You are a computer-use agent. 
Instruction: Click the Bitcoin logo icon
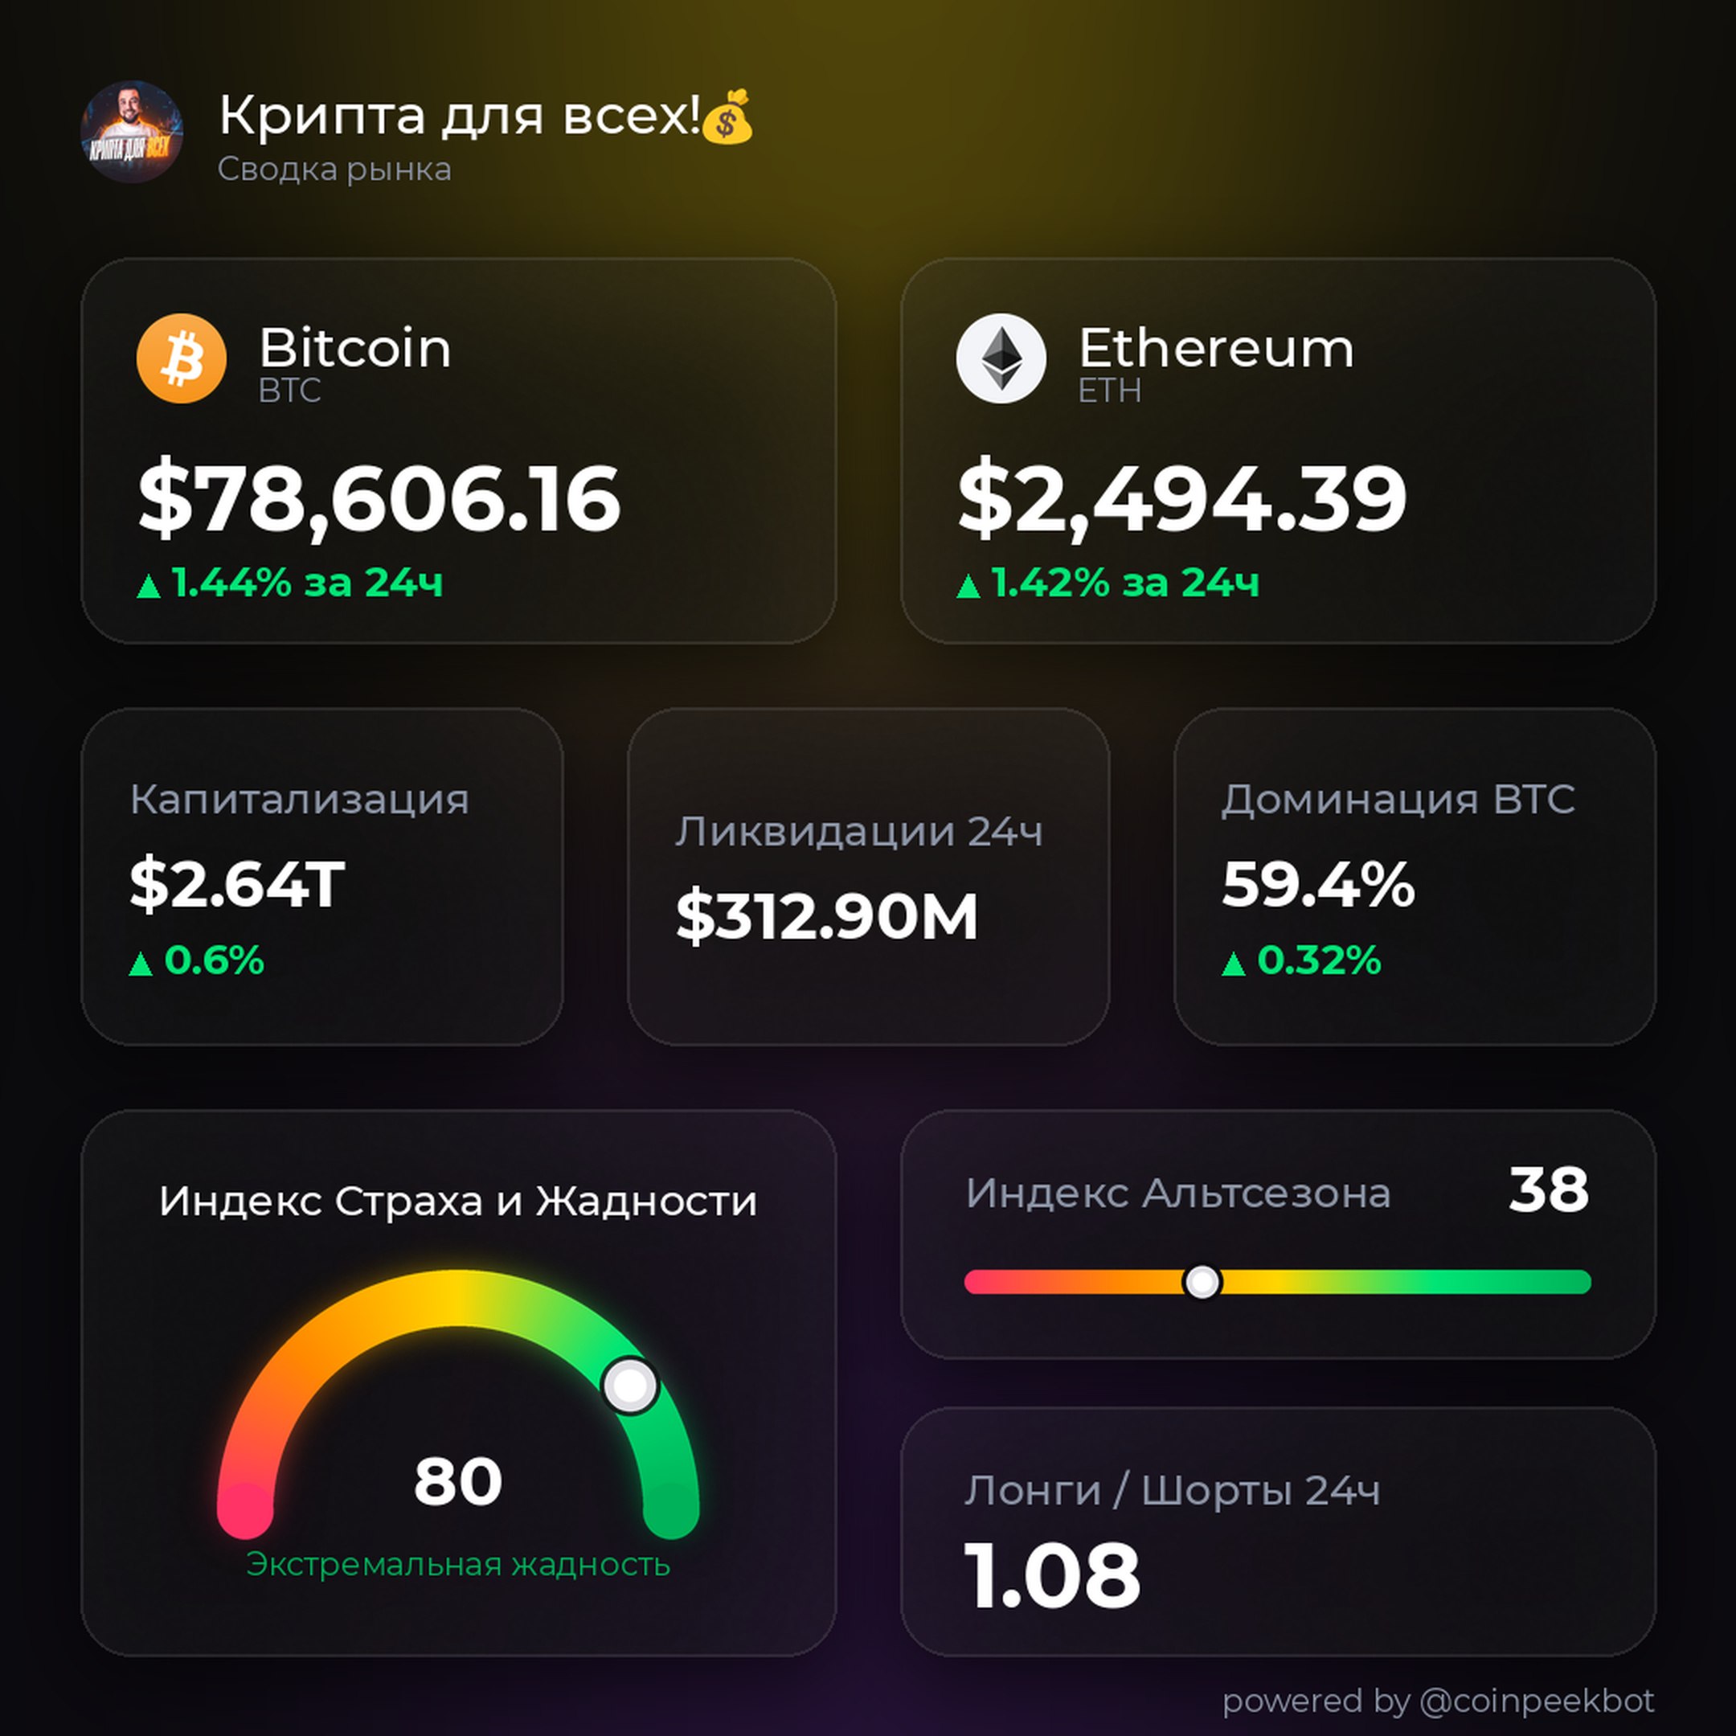(182, 358)
